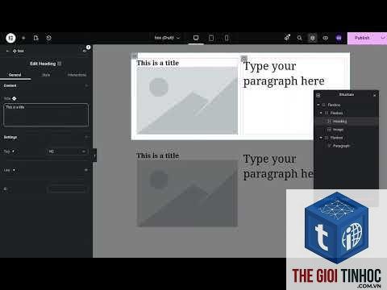This screenshot has width=387, height=290.
Task: Click the Publish button
Action: [362, 38]
